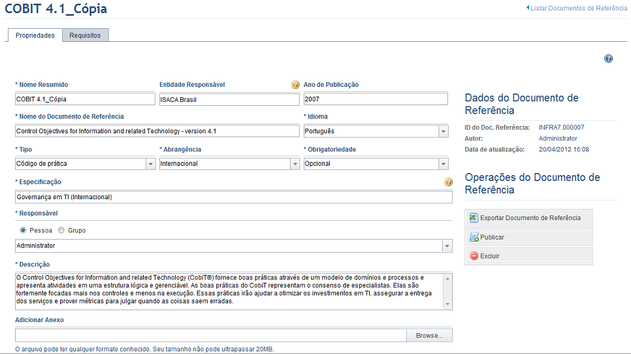Click the Nome Resumido input field
This screenshot has width=631, height=354.
point(85,99)
